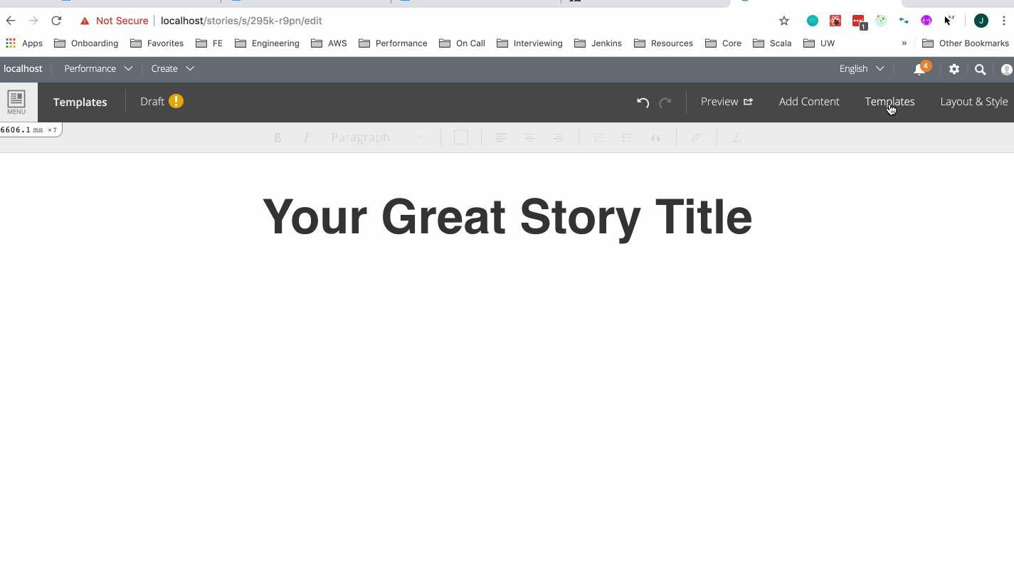The height and width of the screenshot is (582, 1014).
Task: Open the React developer tools extension
Action: (x=835, y=21)
